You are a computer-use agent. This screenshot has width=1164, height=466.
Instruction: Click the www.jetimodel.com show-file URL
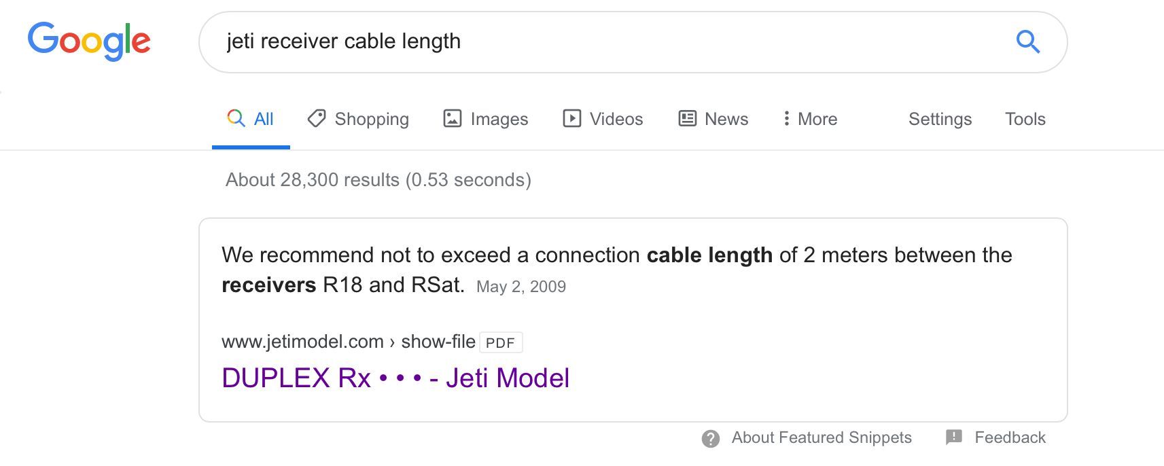tap(348, 341)
